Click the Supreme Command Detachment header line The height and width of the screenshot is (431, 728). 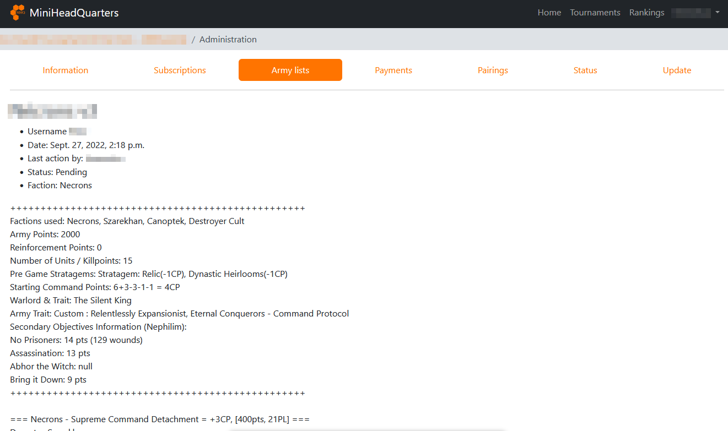tap(160, 419)
